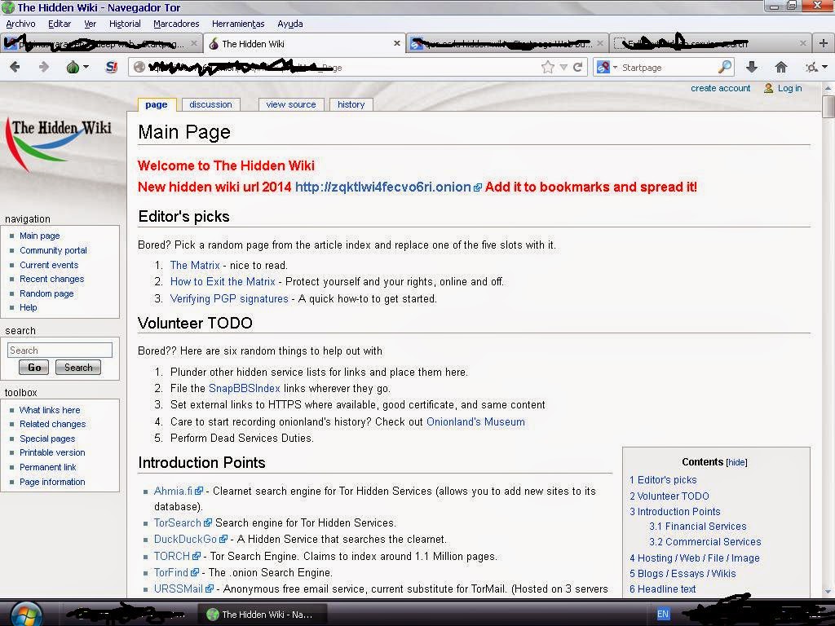Open 'Printable version' link
This screenshot has height=626, width=835.
click(52, 453)
